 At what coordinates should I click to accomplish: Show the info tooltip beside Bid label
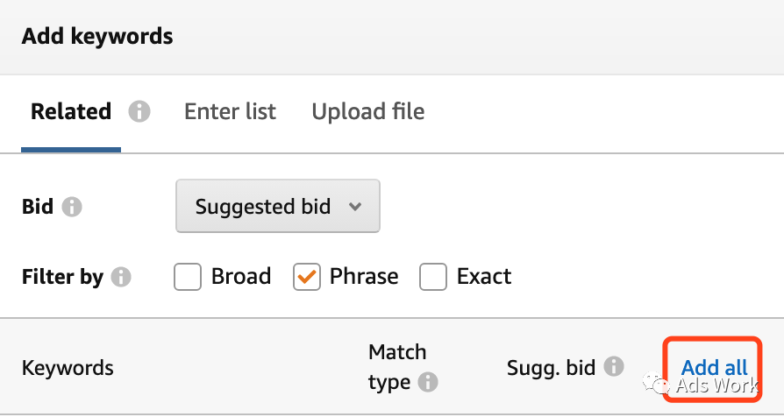pyautogui.click(x=72, y=206)
